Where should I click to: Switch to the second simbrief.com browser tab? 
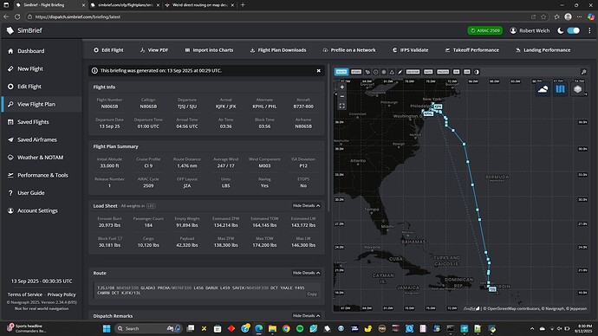(125, 5)
